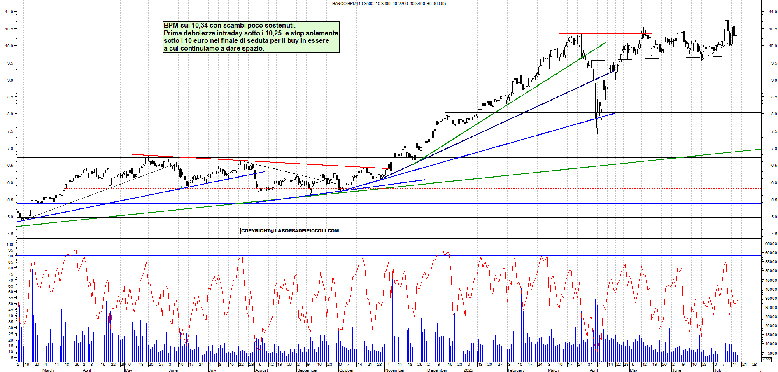
Task: Click the 45 value on the oscillator scale
Action: point(11,310)
